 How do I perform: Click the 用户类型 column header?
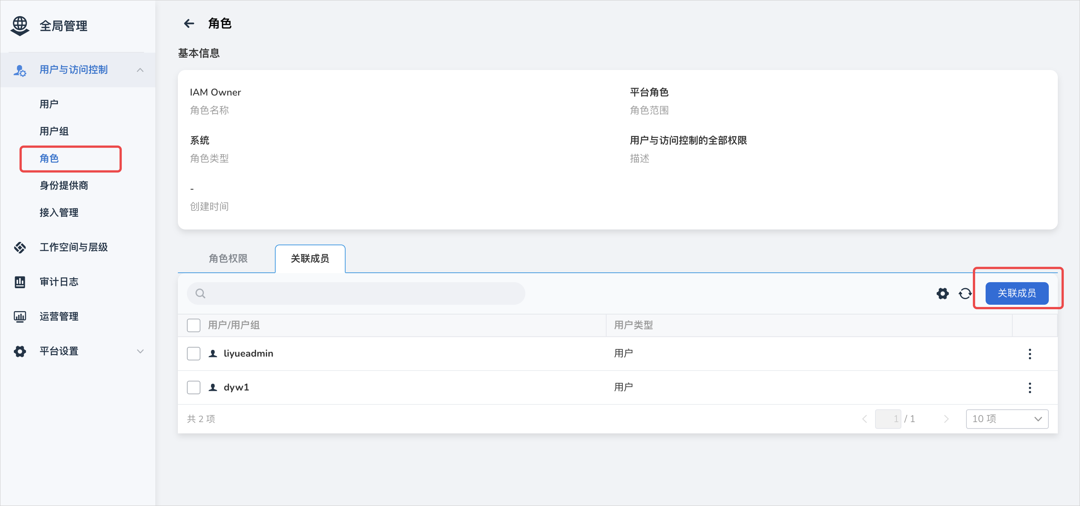634,325
